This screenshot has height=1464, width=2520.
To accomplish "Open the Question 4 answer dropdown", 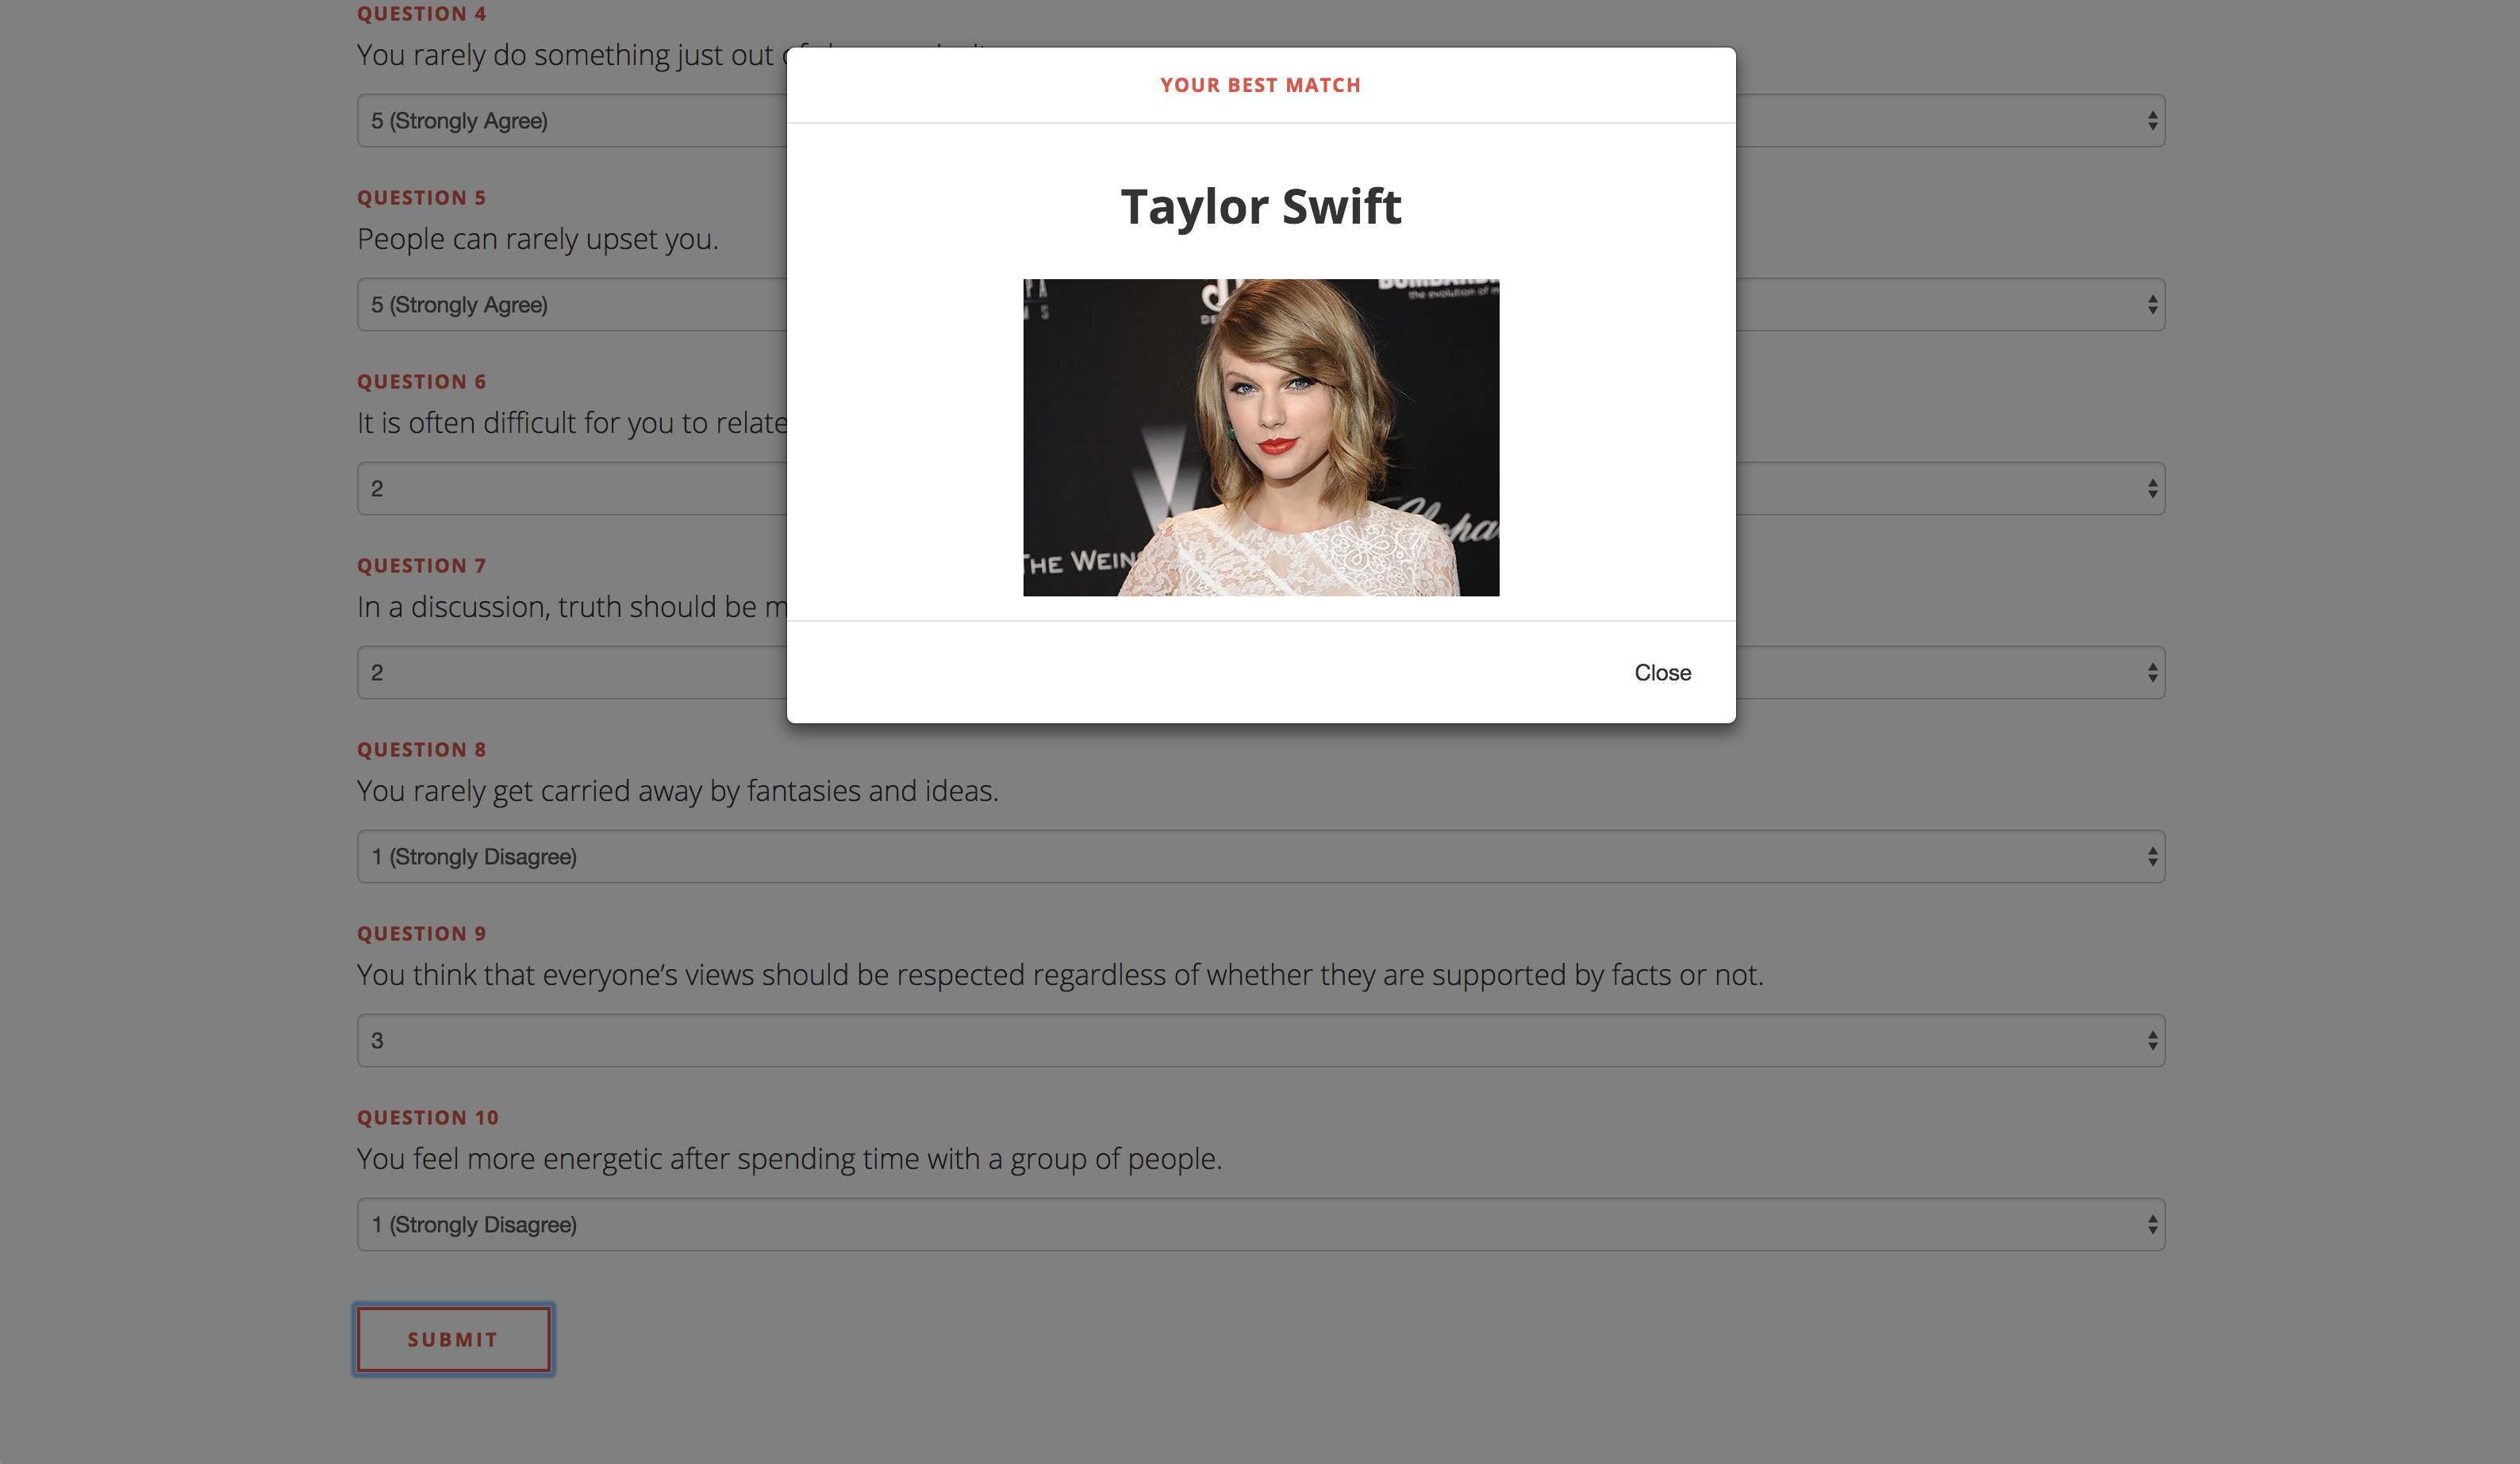I will click(x=570, y=121).
